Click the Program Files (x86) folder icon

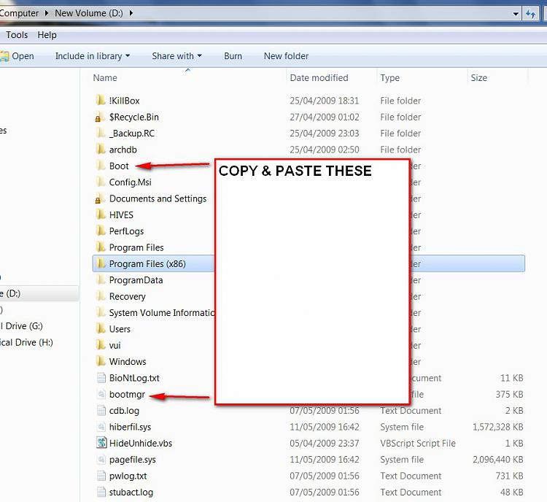101,263
